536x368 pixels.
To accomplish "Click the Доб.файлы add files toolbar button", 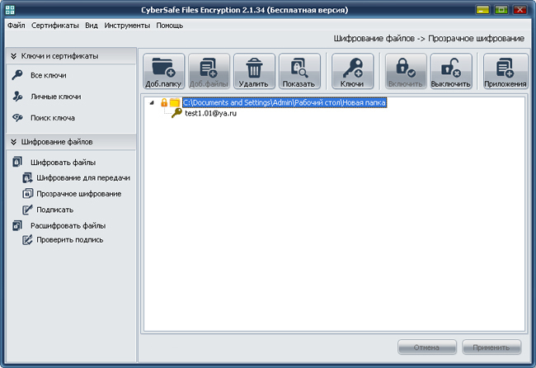I will point(209,71).
